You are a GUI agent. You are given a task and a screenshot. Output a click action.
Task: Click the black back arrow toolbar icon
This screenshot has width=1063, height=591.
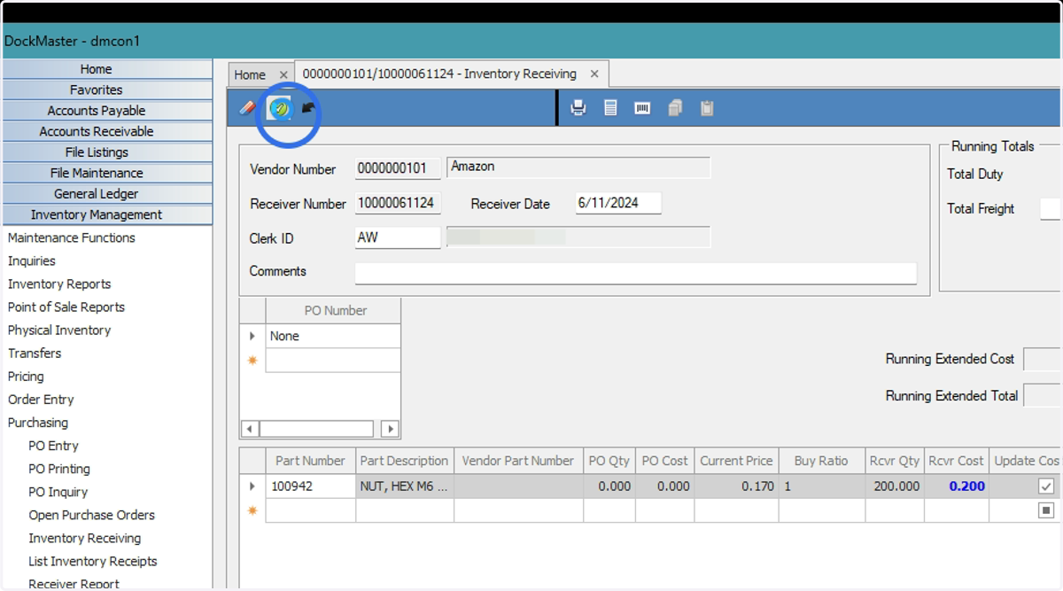[x=308, y=108]
